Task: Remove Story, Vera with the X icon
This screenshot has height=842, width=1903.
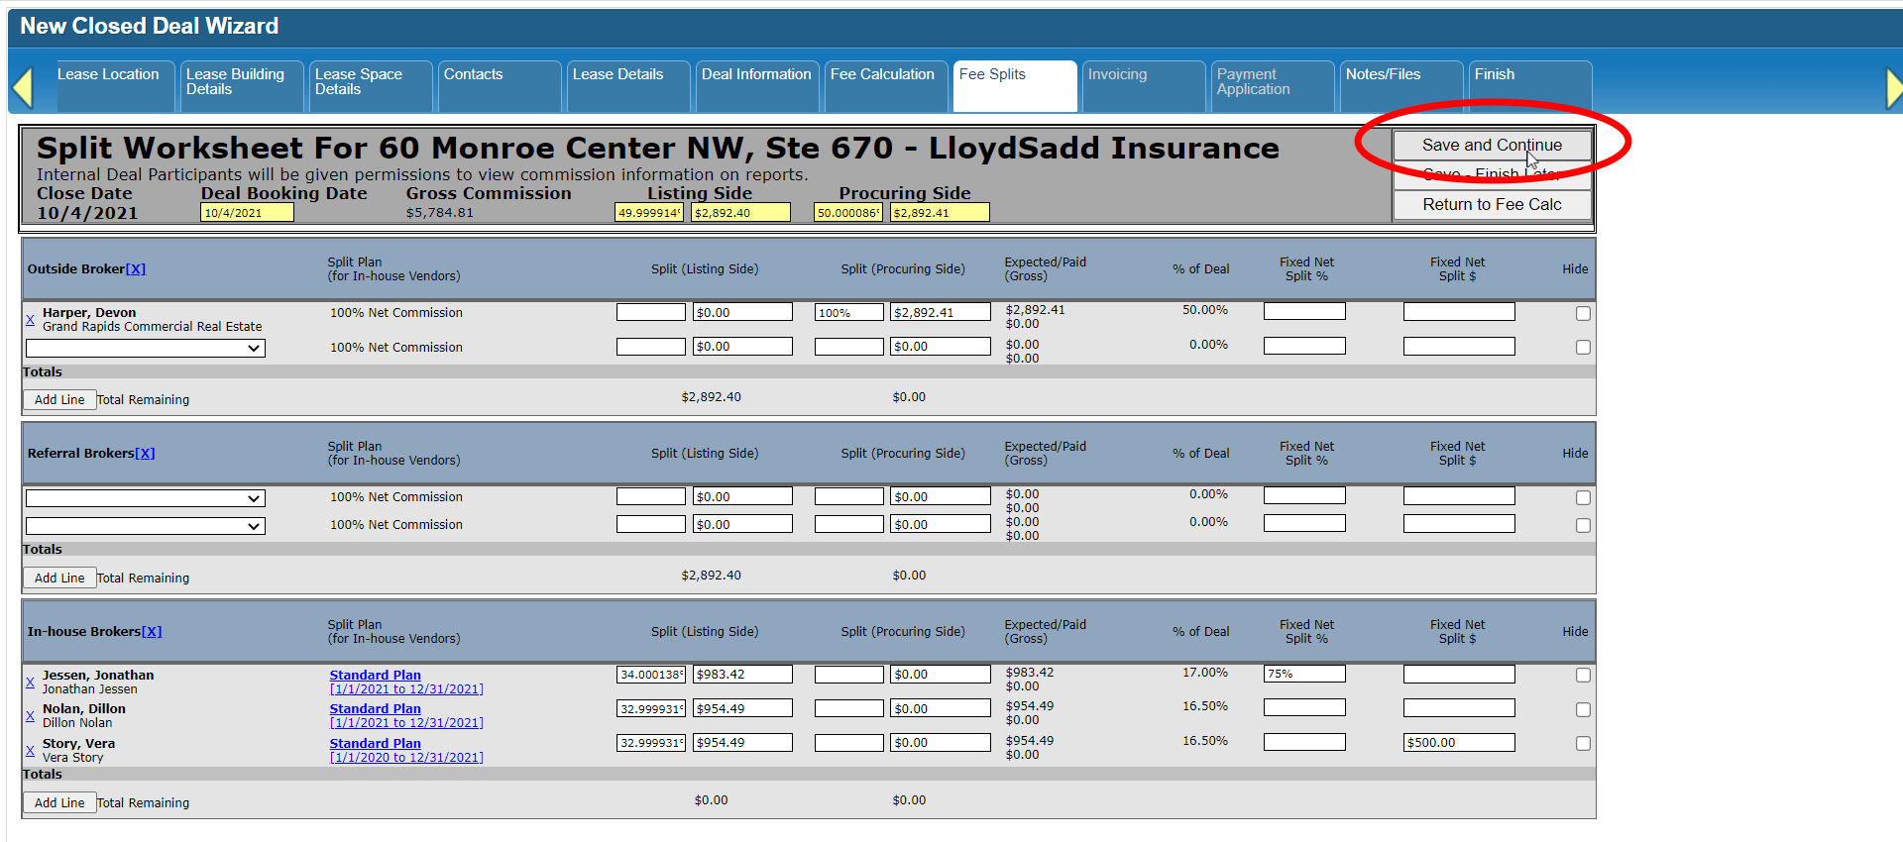Action: click(x=30, y=751)
